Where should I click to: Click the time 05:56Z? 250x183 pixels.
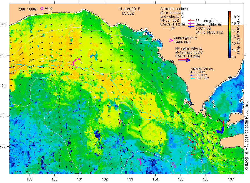128,13
